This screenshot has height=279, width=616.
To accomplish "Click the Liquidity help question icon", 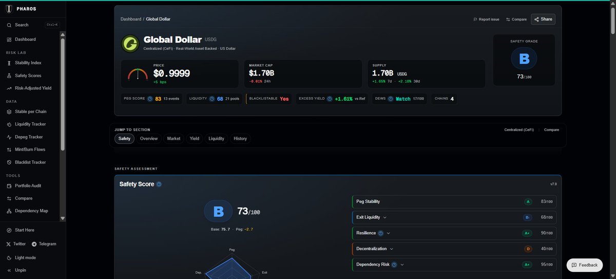I will point(212,99).
